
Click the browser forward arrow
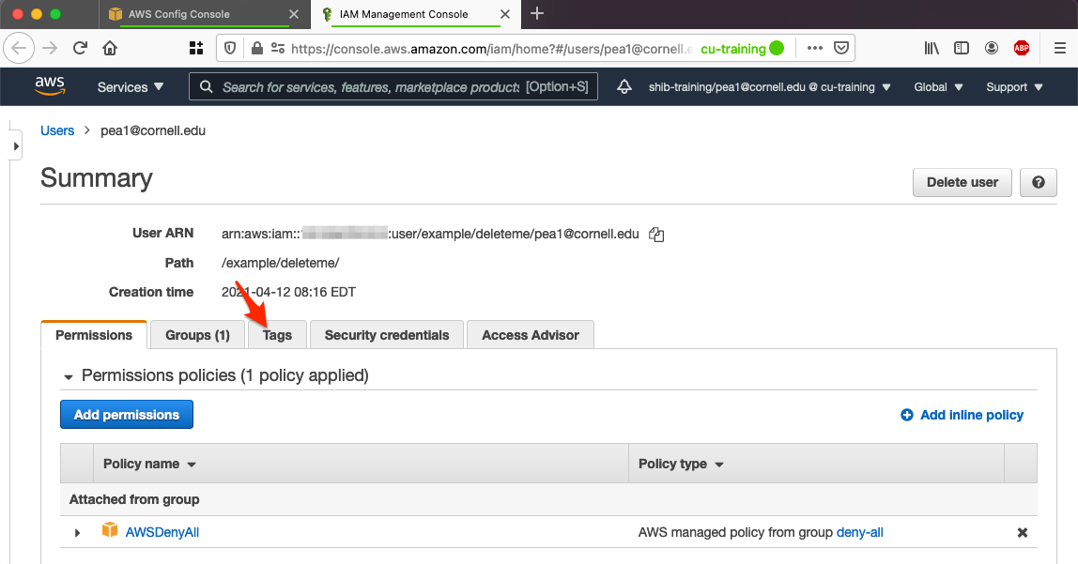50,48
